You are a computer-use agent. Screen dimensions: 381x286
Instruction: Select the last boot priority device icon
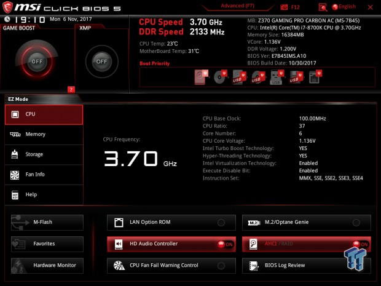[313, 77]
